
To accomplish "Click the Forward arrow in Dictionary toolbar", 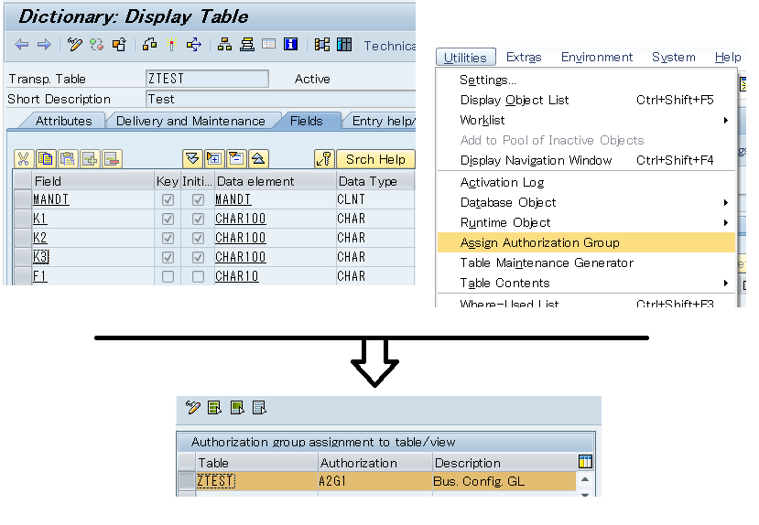I will coord(44,45).
